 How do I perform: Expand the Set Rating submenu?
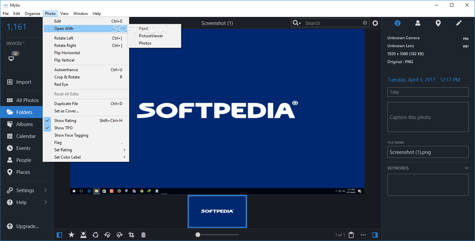click(x=86, y=150)
